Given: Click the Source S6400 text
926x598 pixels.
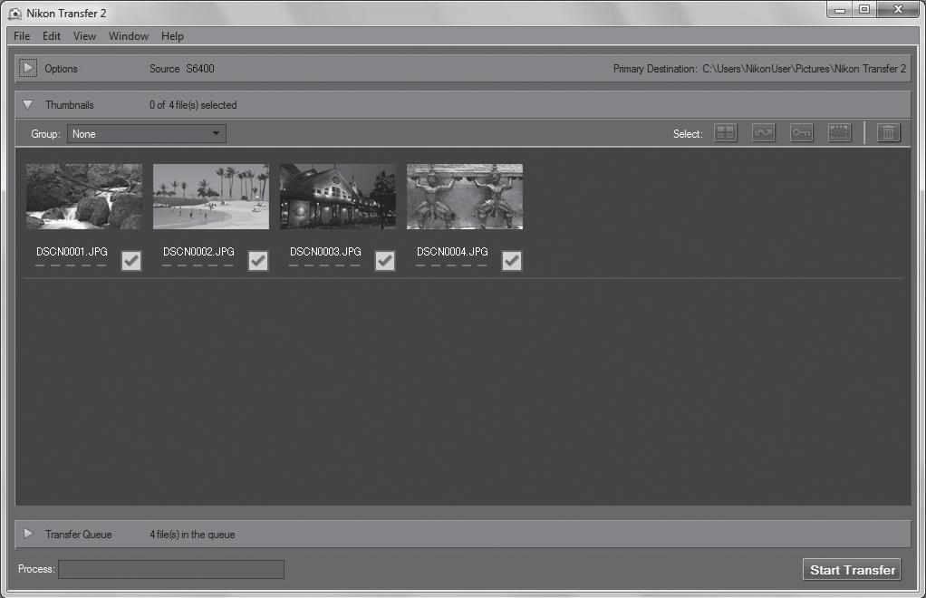Looking at the screenshot, I should click(x=182, y=69).
